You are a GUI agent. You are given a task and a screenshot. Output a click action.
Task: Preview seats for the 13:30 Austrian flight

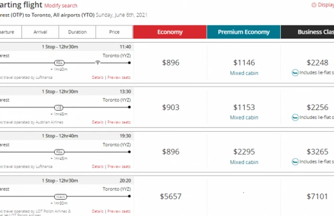(x=119, y=122)
